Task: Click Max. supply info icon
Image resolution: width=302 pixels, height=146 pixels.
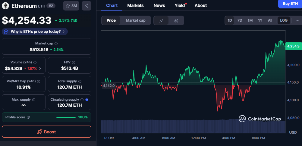Action: pos(33,100)
